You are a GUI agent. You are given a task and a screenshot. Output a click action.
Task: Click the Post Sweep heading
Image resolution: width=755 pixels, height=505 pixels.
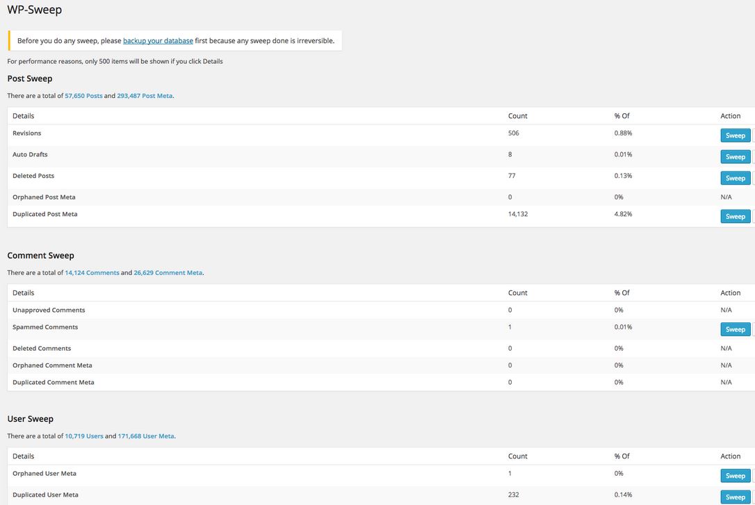pos(30,79)
